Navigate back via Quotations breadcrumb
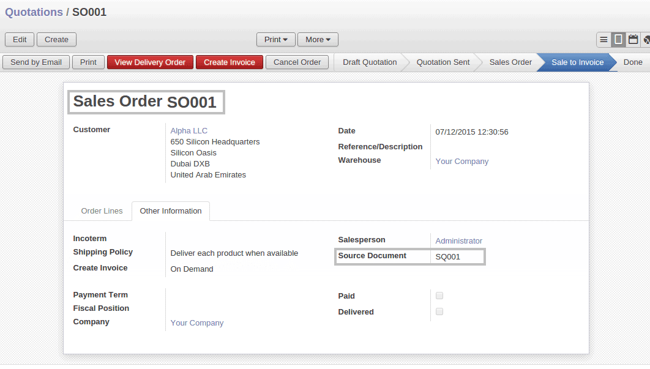The height and width of the screenshot is (369, 650). pyautogui.click(x=34, y=12)
